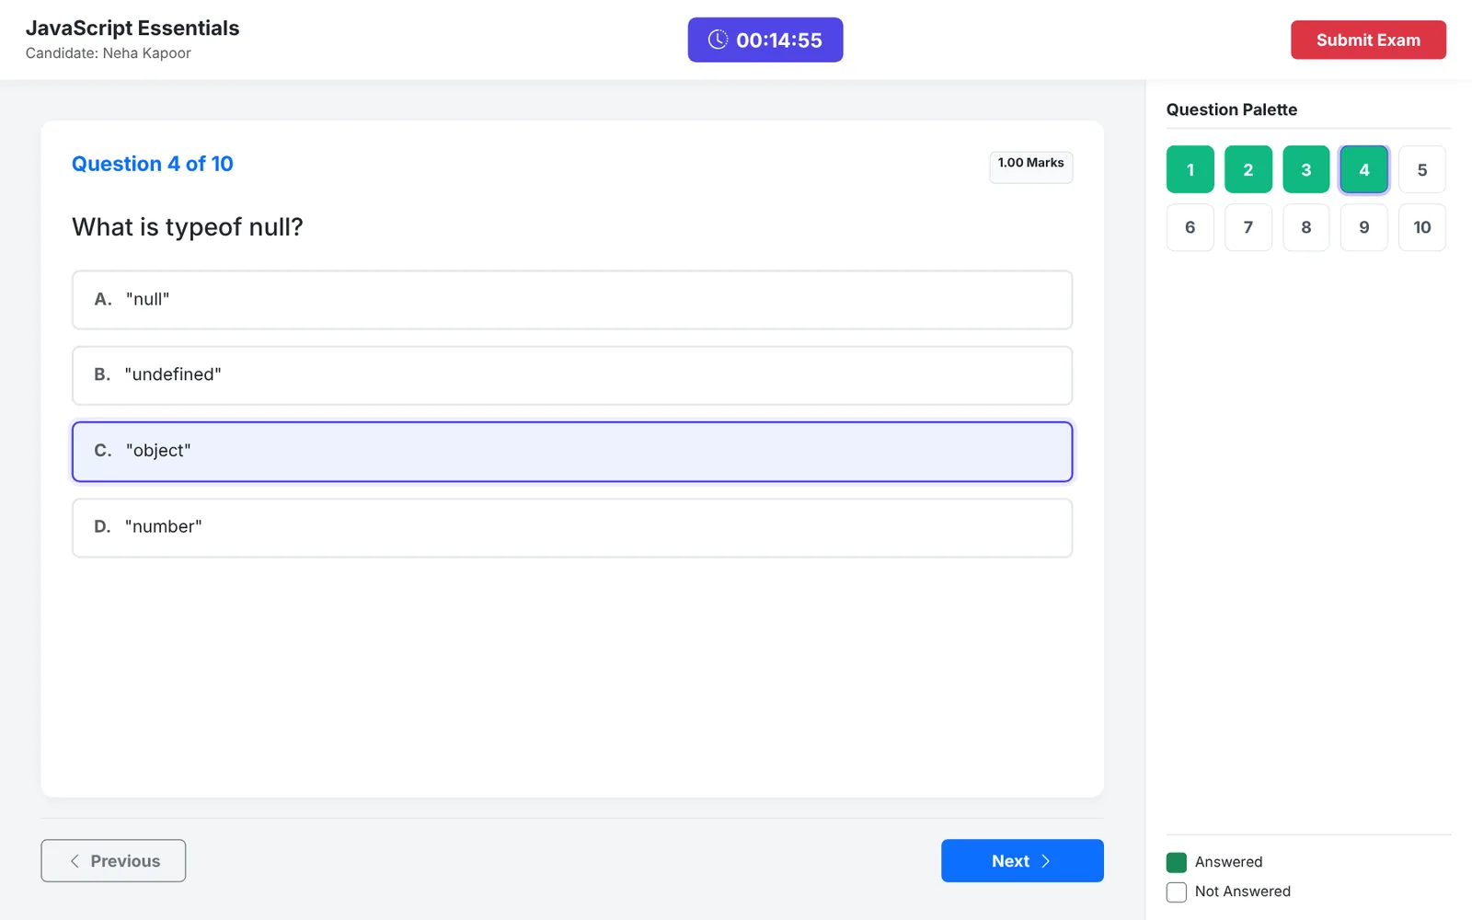Click the clock icon in the timer
1472x920 pixels.
[x=718, y=40]
